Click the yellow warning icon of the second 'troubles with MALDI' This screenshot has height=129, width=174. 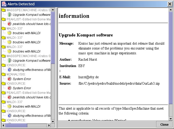[x=9, y=42]
